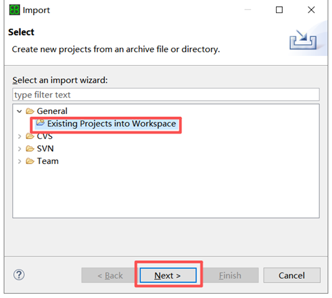Collapse the General category

[x=19, y=111]
